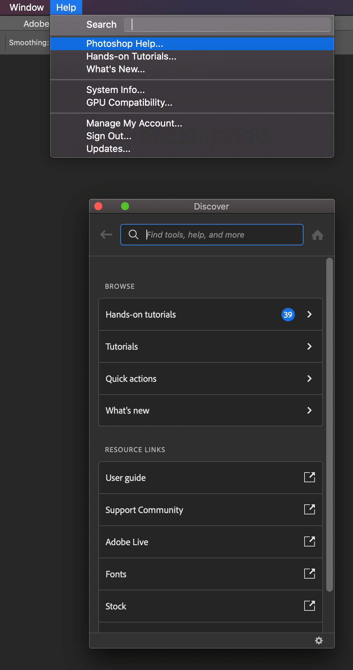Select Manage My Account... menu item
The width and height of the screenshot is (353, 670).
coord(192,123)
